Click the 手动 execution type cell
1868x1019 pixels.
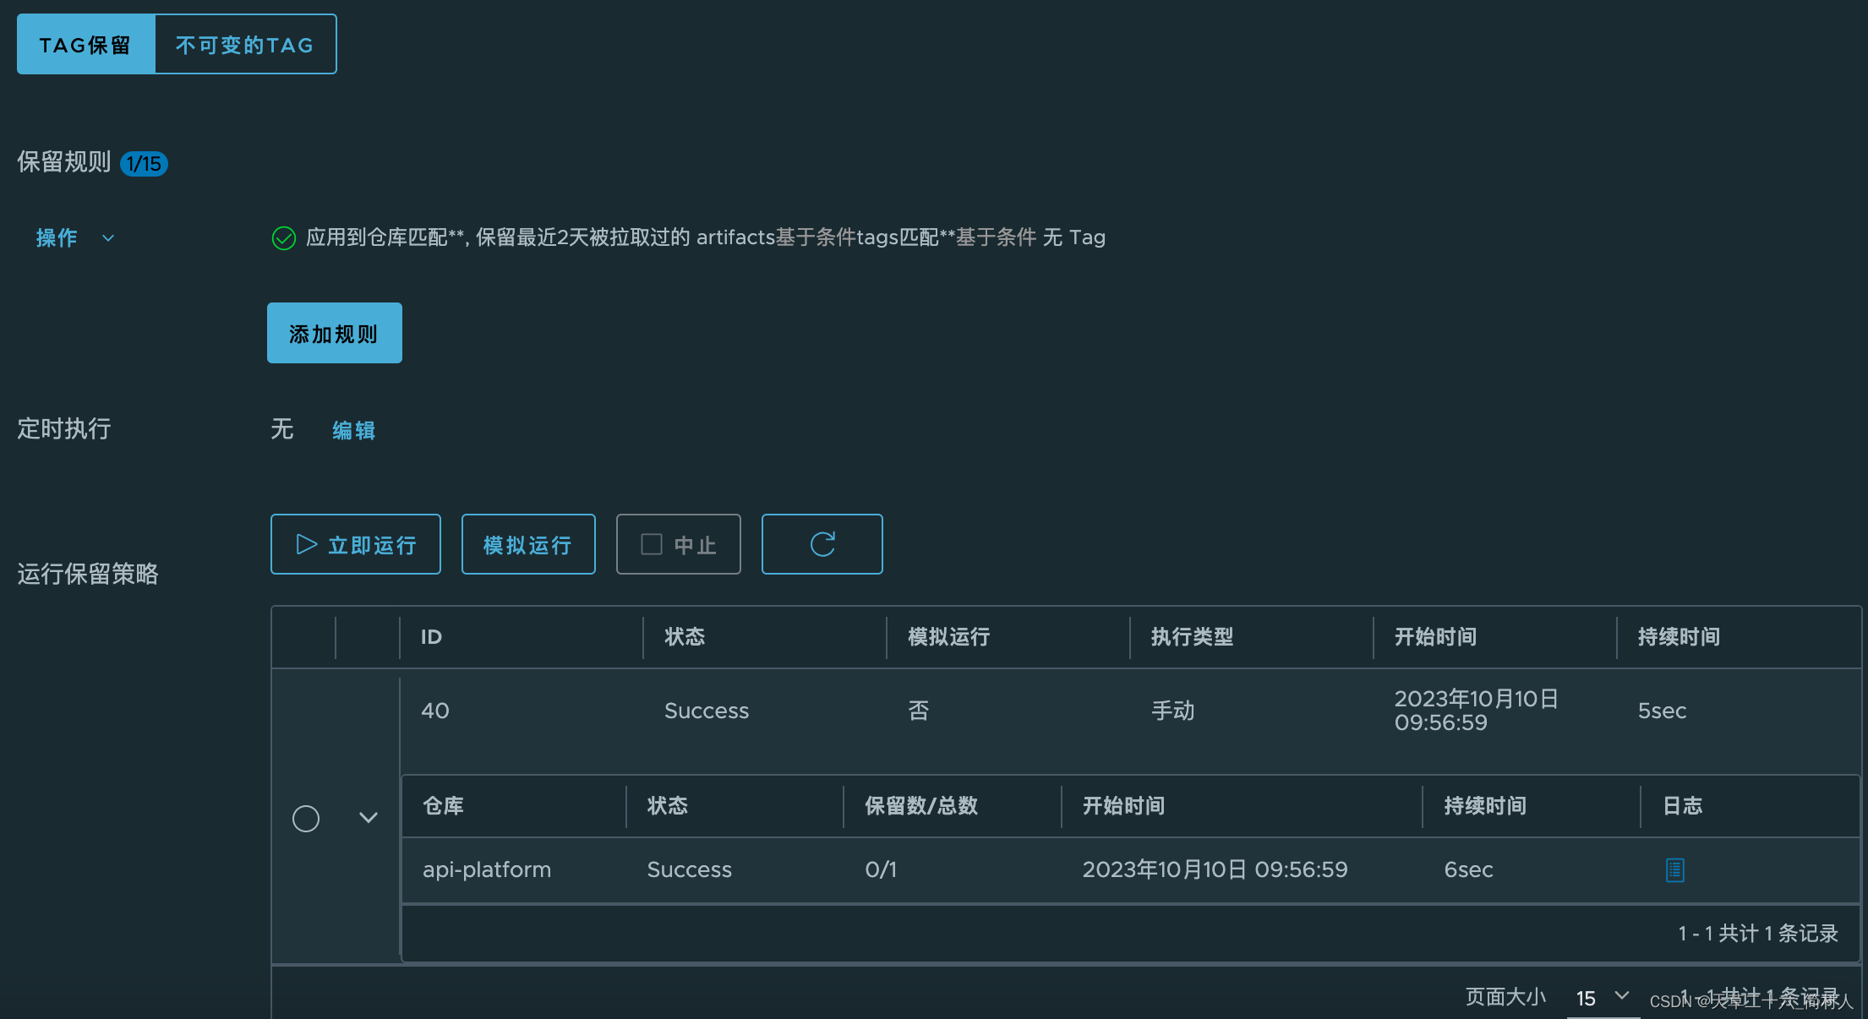(1173, 711)
